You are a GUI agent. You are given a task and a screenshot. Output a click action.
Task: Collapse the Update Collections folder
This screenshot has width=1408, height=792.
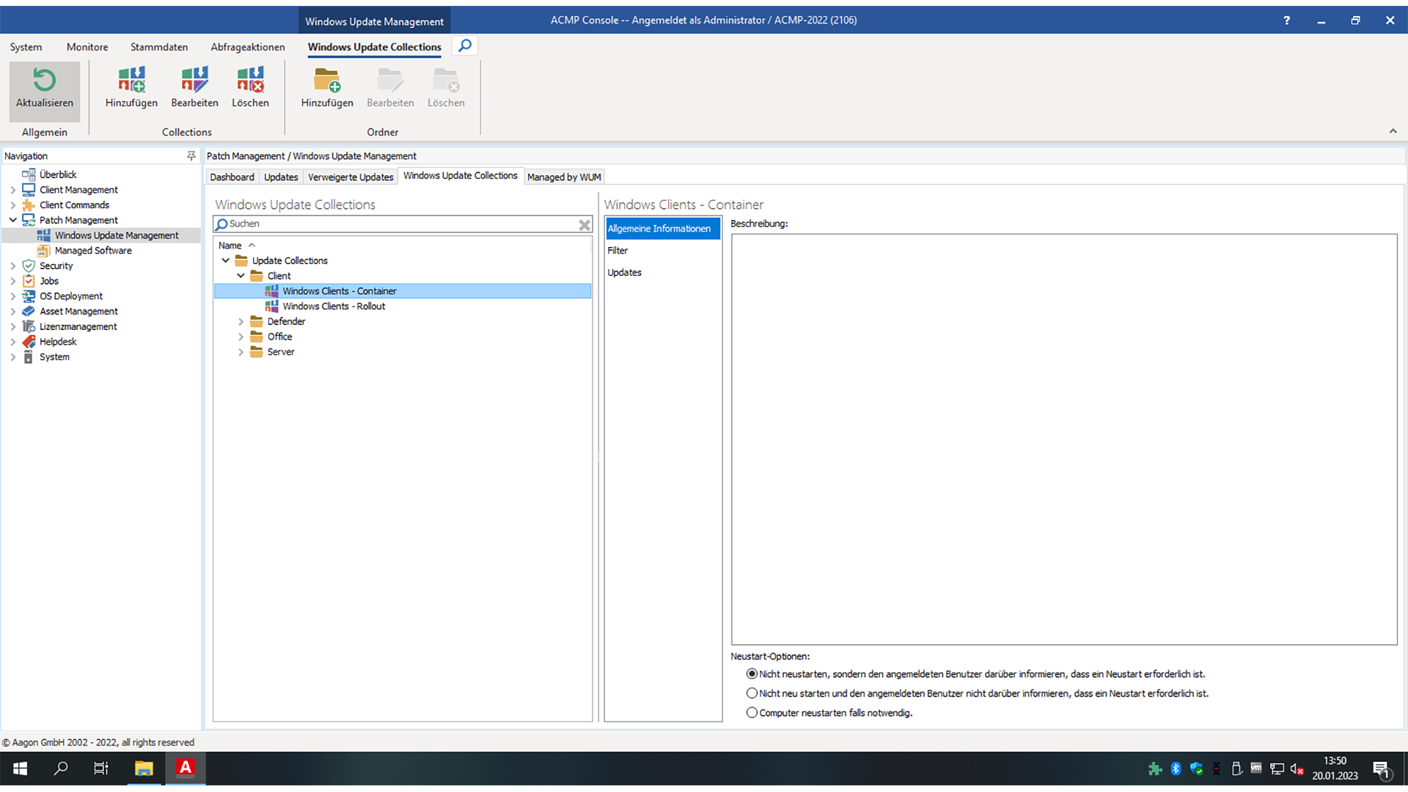tap(225, 261)
